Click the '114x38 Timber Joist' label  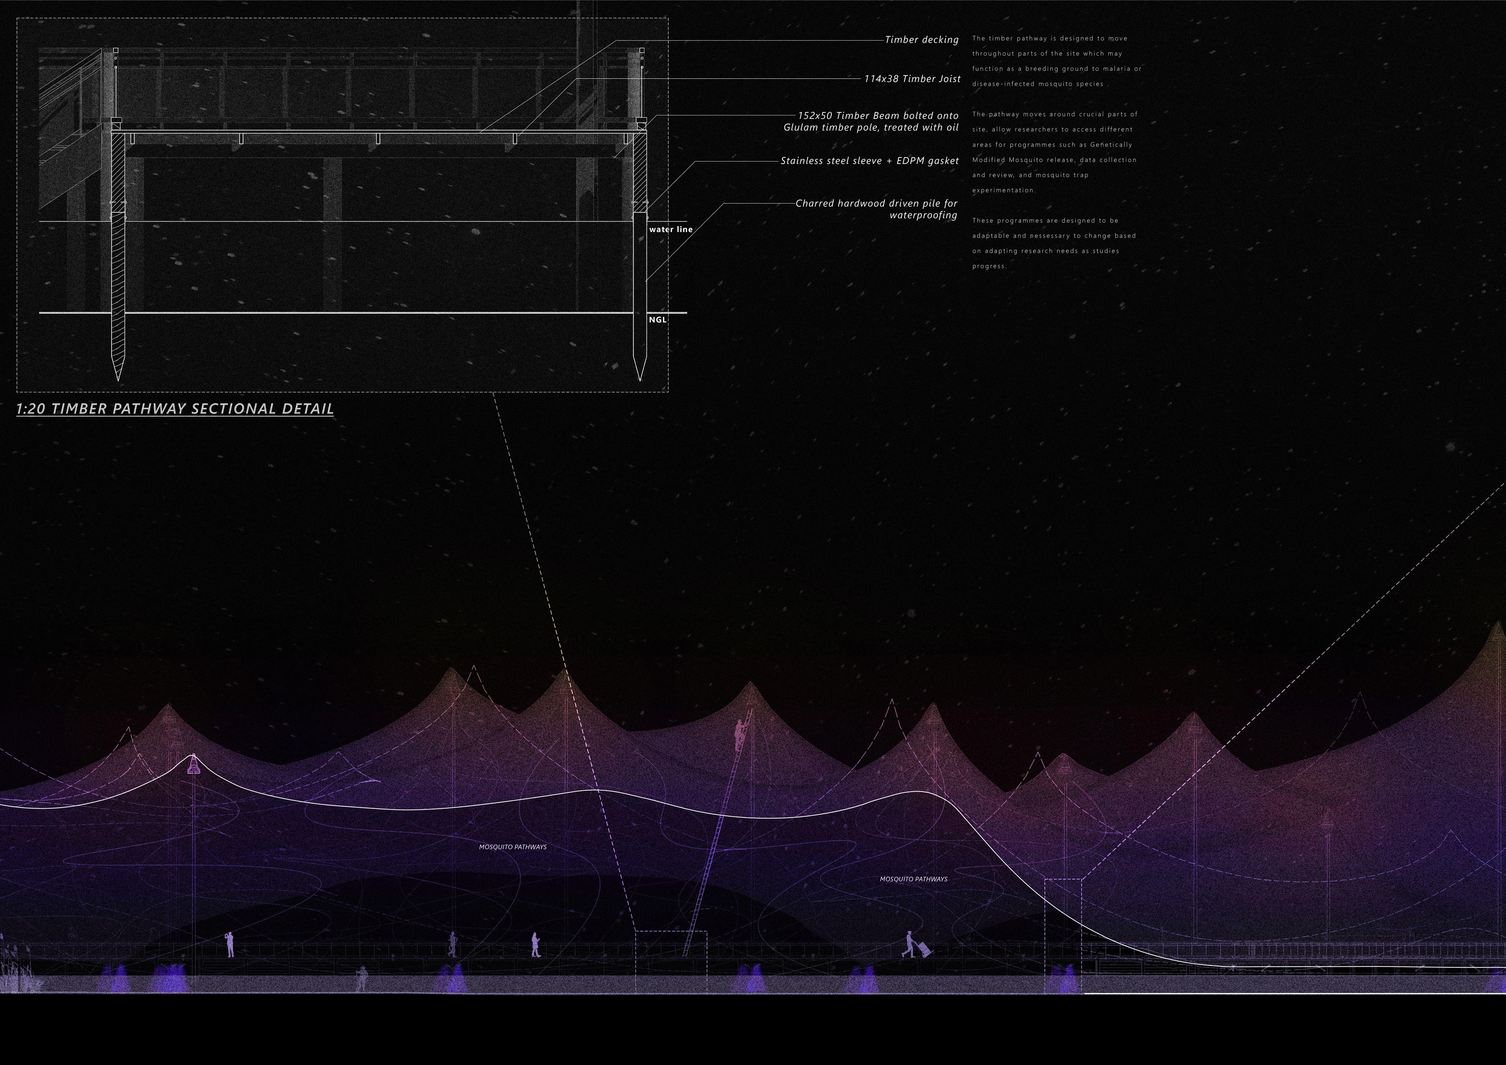[912, 79]
